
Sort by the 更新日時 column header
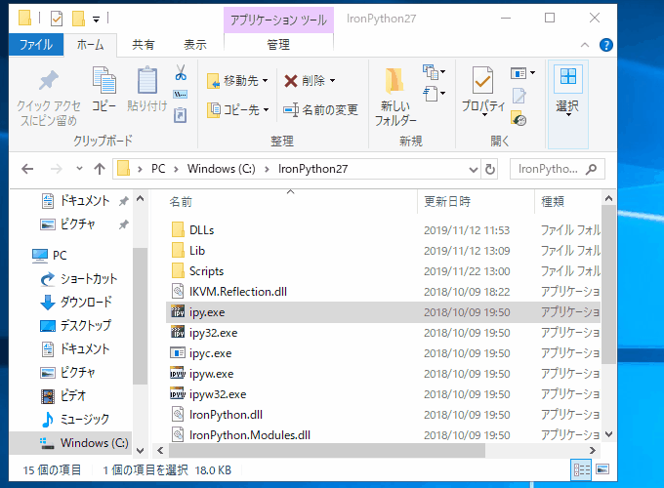[x=476, y=202]
